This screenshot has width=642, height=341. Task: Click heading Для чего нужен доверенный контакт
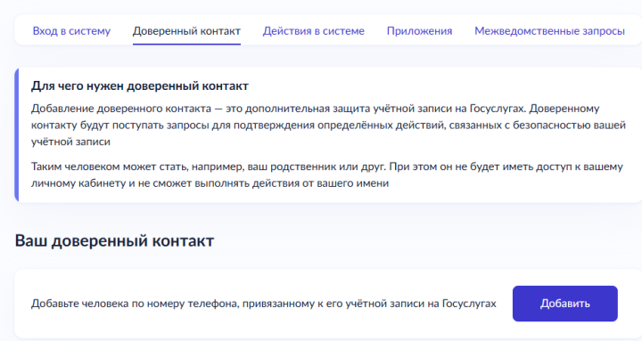point(140,85)
